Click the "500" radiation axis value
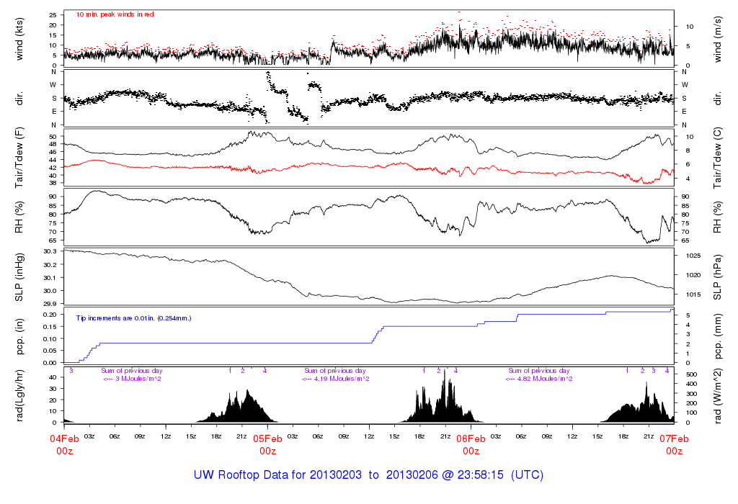This screenshot has height=504, width=738. coord(691,374)
